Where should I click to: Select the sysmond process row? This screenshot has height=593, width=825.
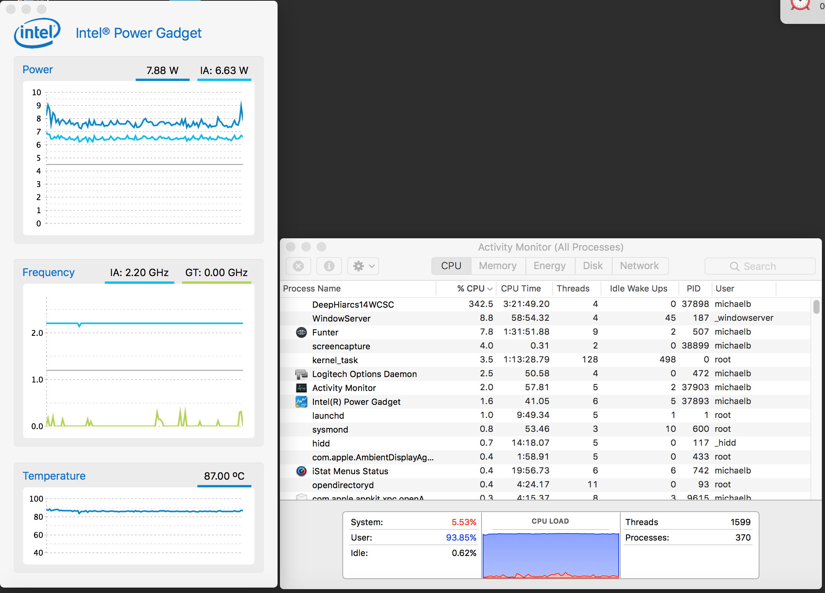(545, 429)
